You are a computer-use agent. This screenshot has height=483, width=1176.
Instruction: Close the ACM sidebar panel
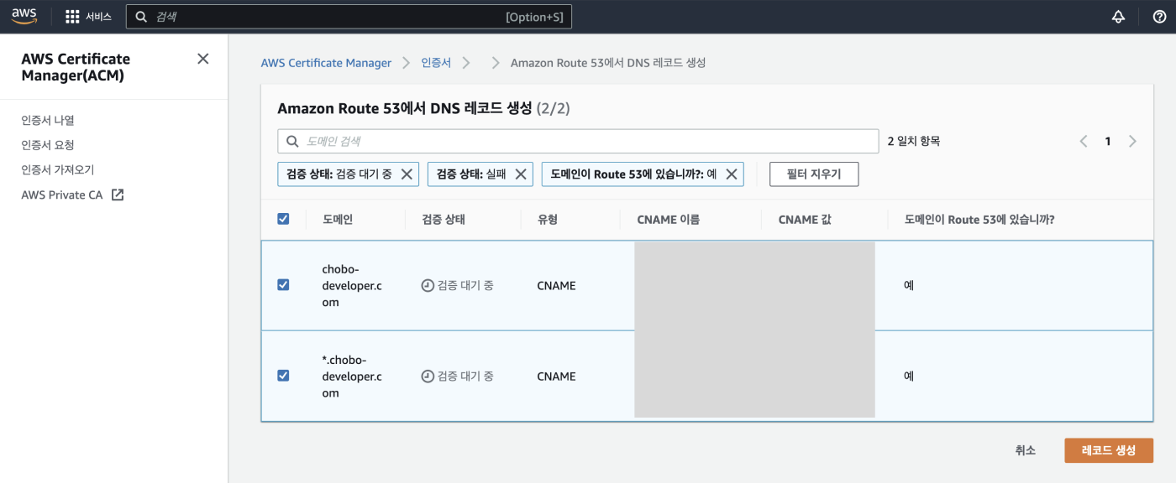[x=202, y=59]
